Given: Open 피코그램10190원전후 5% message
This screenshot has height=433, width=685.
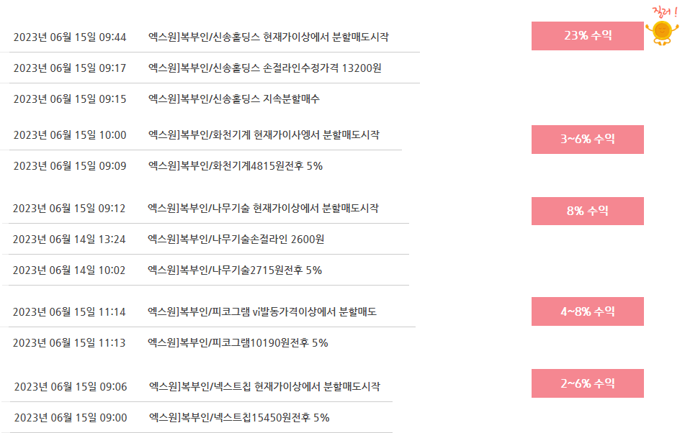Looking at the screenshot, I should coord(238,343).
